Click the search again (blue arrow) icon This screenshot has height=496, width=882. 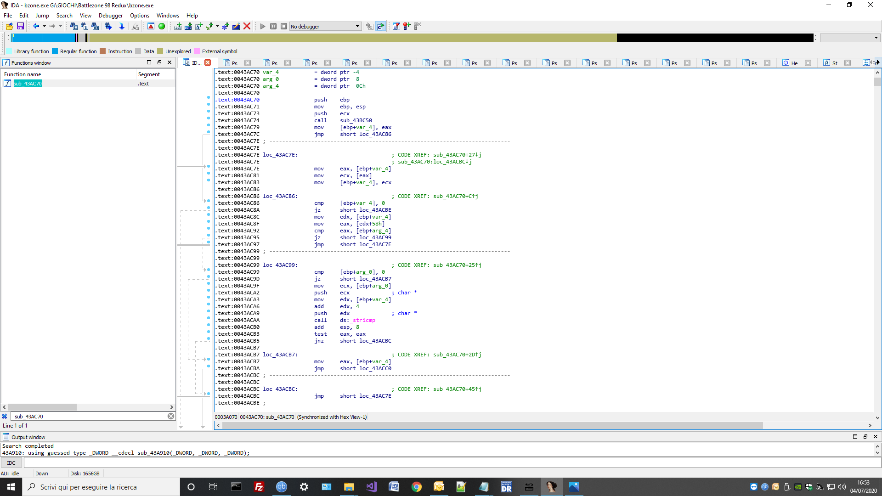coord(108,26)
